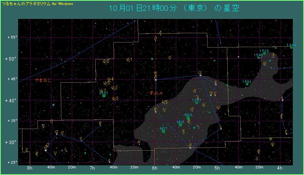The width and height of the screenshot is (304, 175).
Task: Click the 6h right ascension label
Action: (x=155, y=168)
